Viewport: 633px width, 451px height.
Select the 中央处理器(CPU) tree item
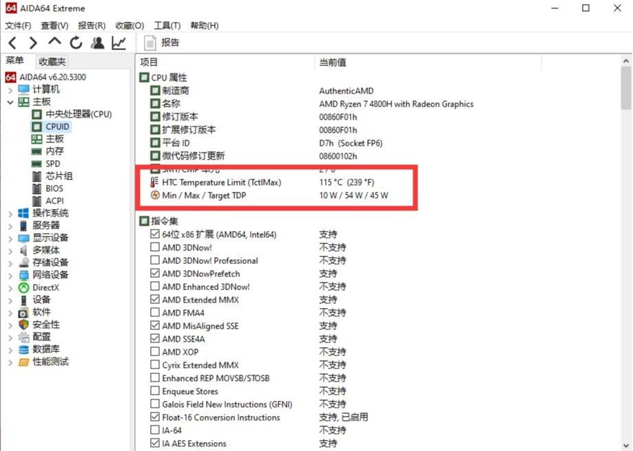pos(79,114)
